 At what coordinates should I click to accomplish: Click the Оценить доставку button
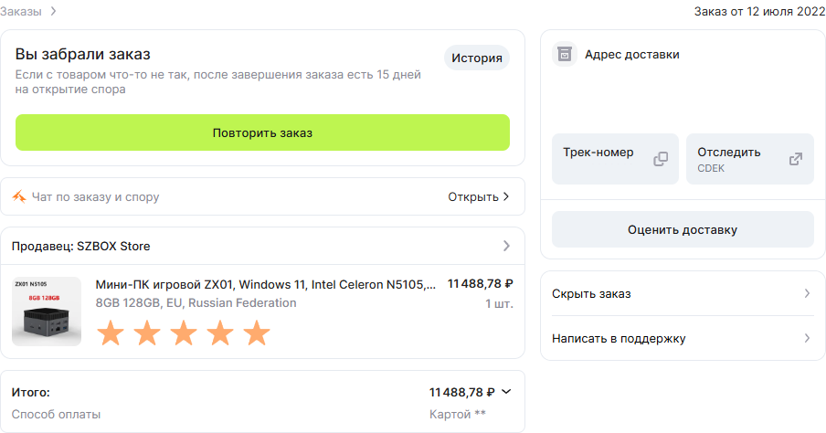pos(683,229)
